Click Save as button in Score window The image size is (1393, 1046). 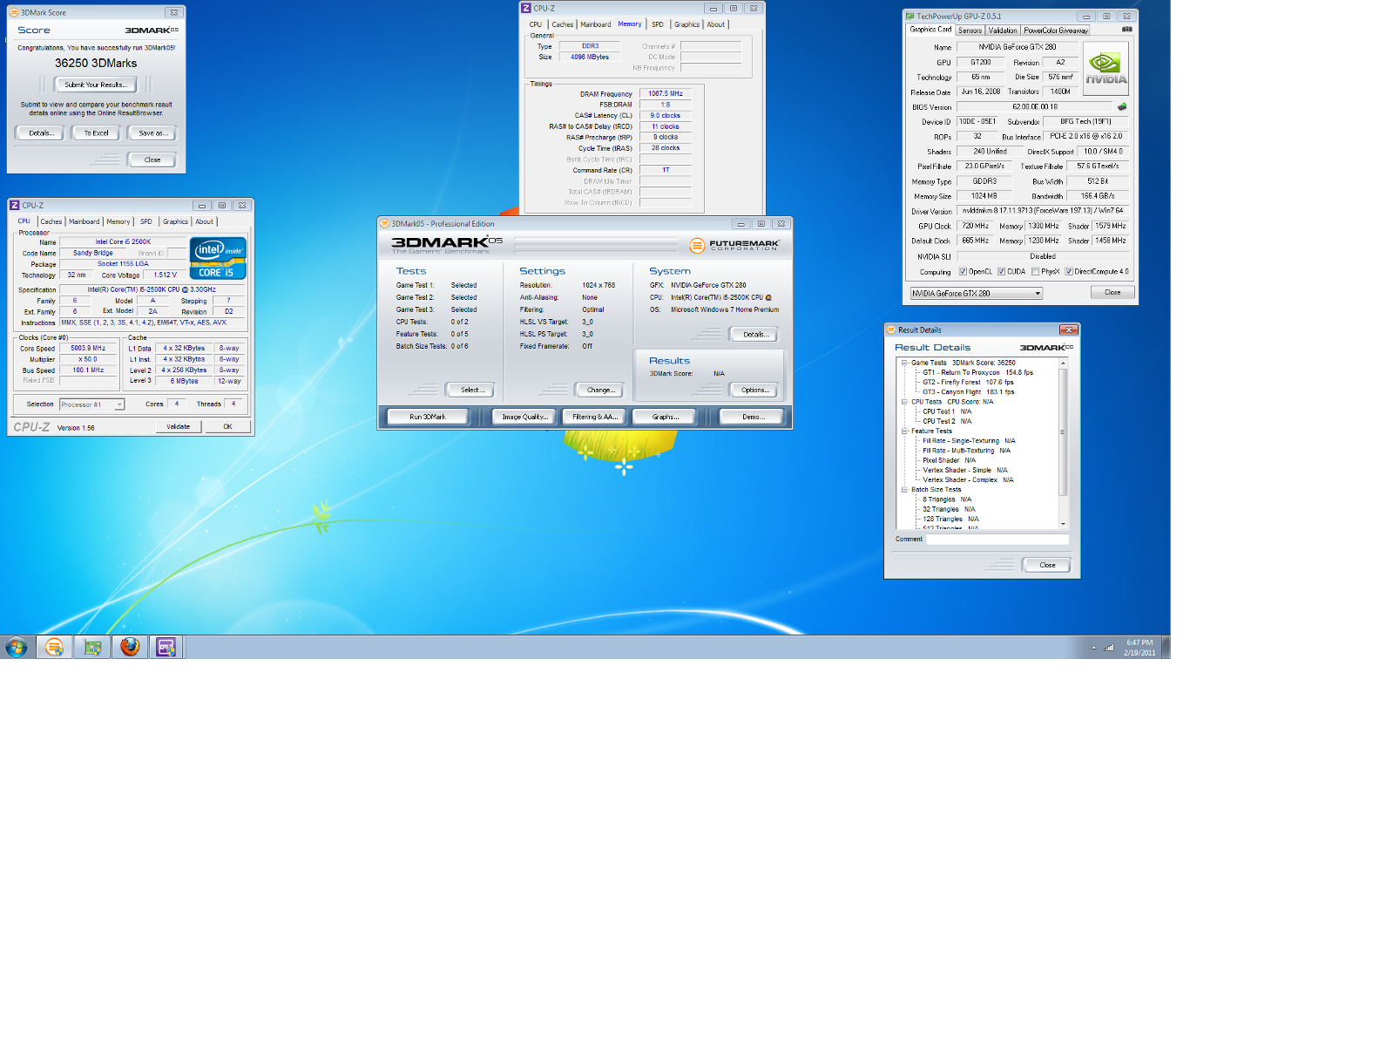[x=152, y=133]
